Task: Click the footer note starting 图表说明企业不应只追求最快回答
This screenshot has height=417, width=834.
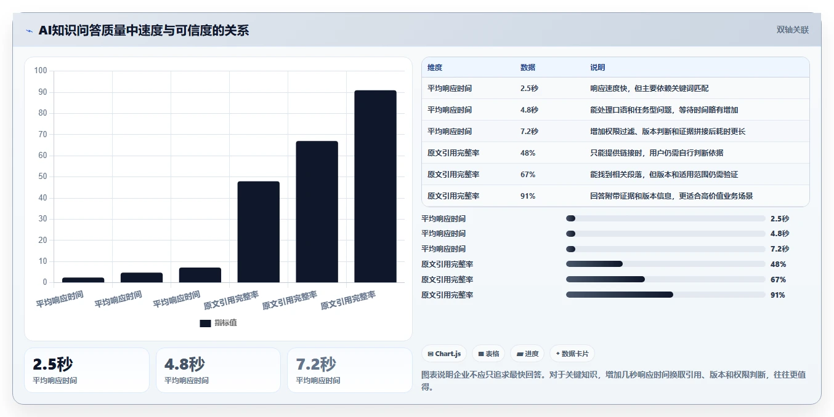Action: pyautogui.click(x=614, y=381)
